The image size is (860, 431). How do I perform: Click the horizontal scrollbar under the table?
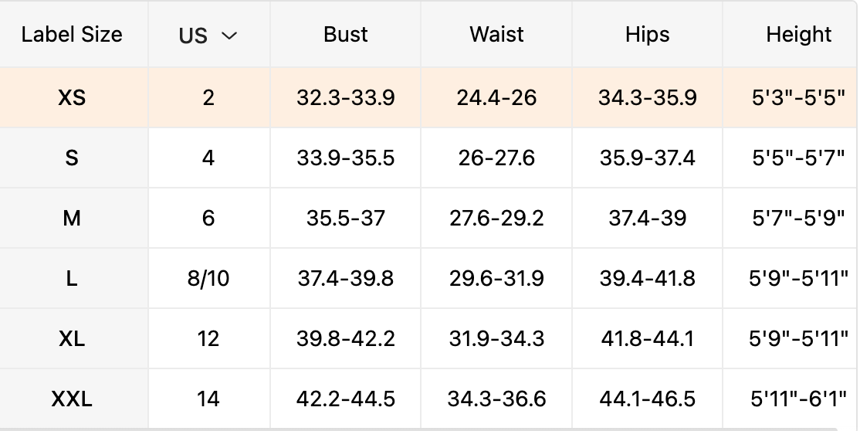pos(418,429)
